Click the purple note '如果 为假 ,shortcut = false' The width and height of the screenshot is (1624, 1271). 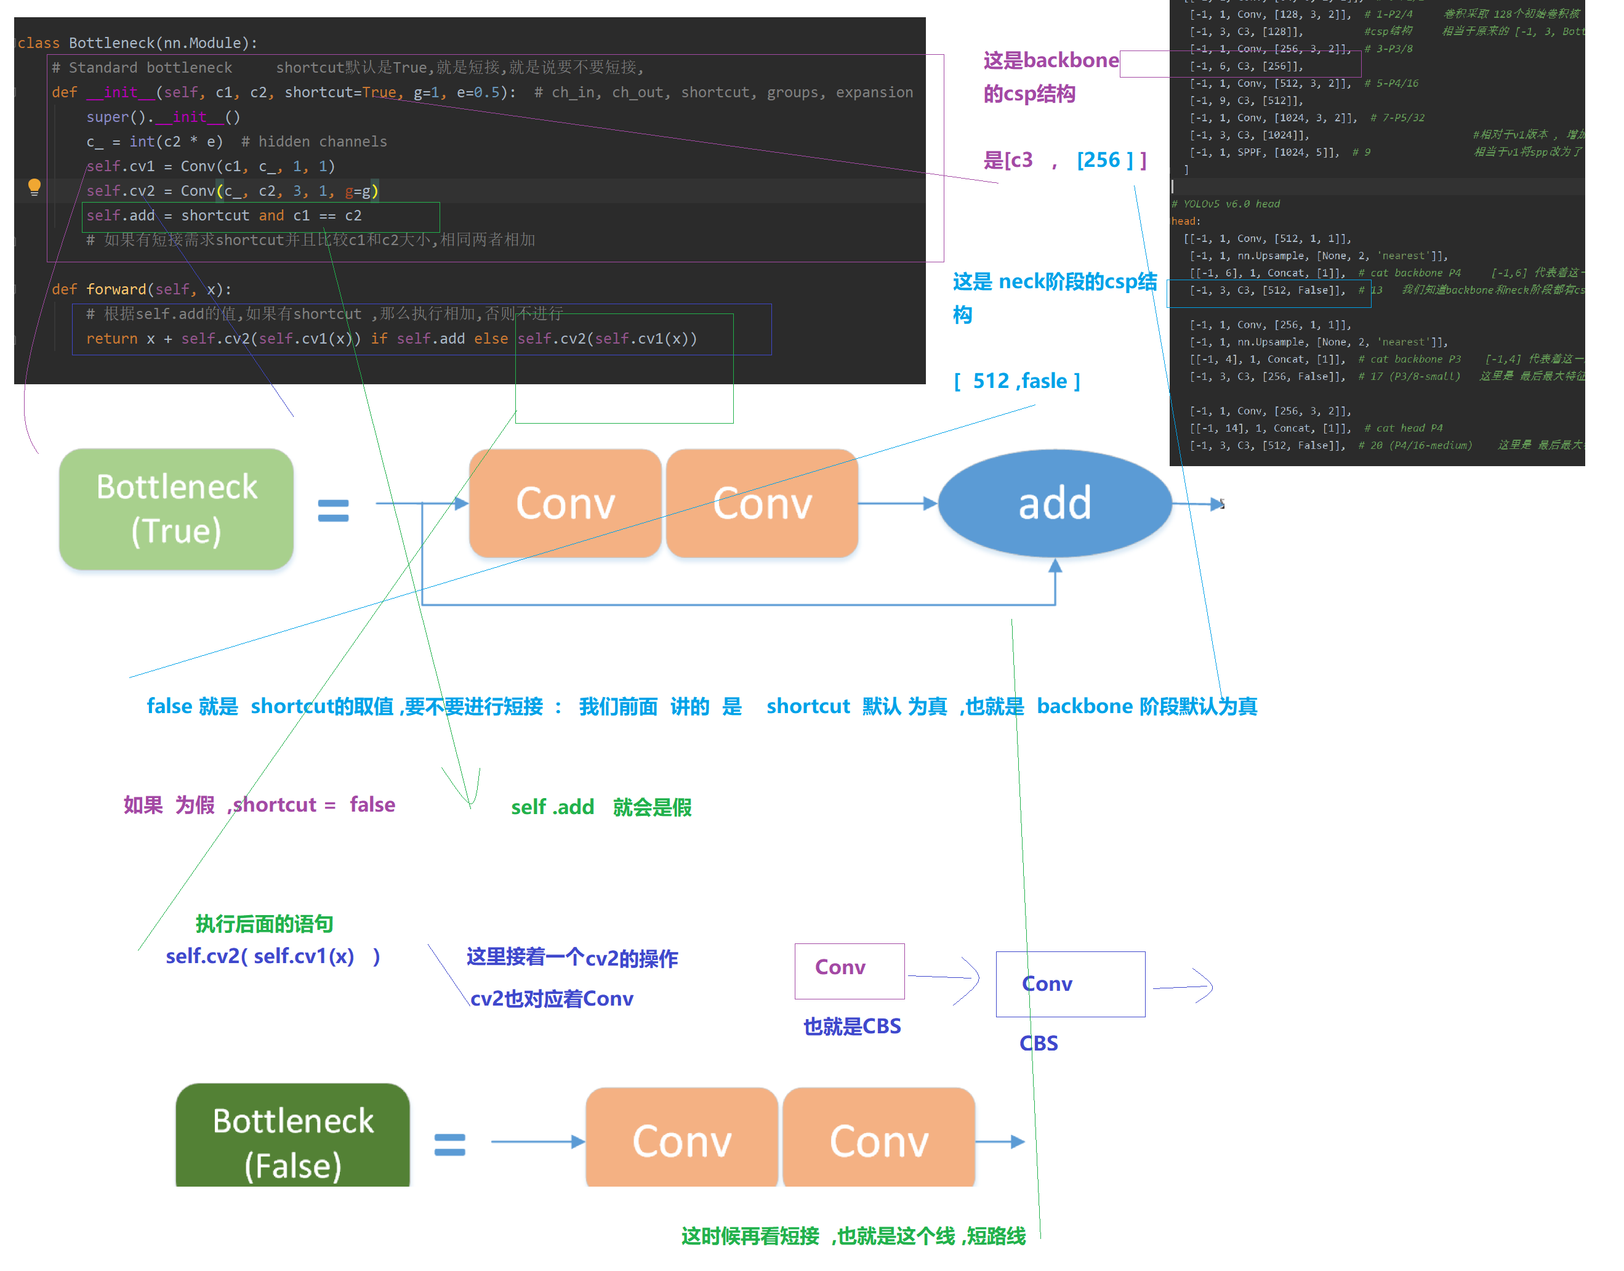coord(259,804)
